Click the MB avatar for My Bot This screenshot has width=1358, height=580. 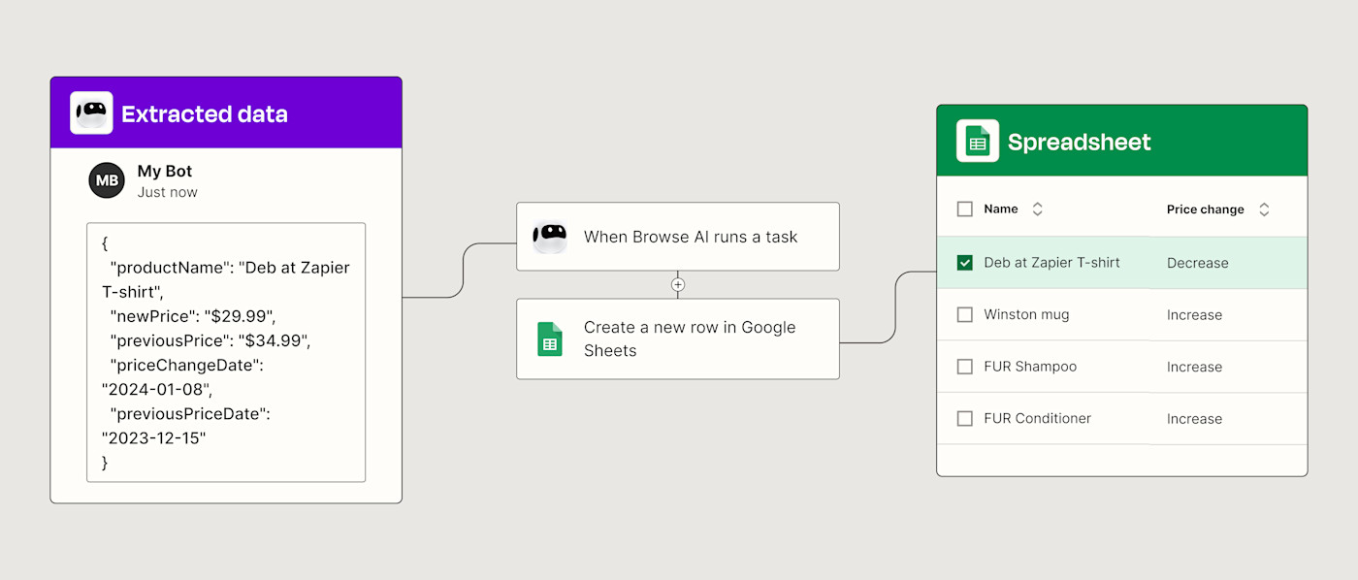coord(107,180)
